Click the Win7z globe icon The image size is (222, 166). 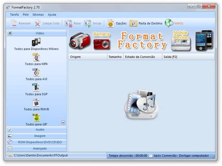(x=169, y=23)
